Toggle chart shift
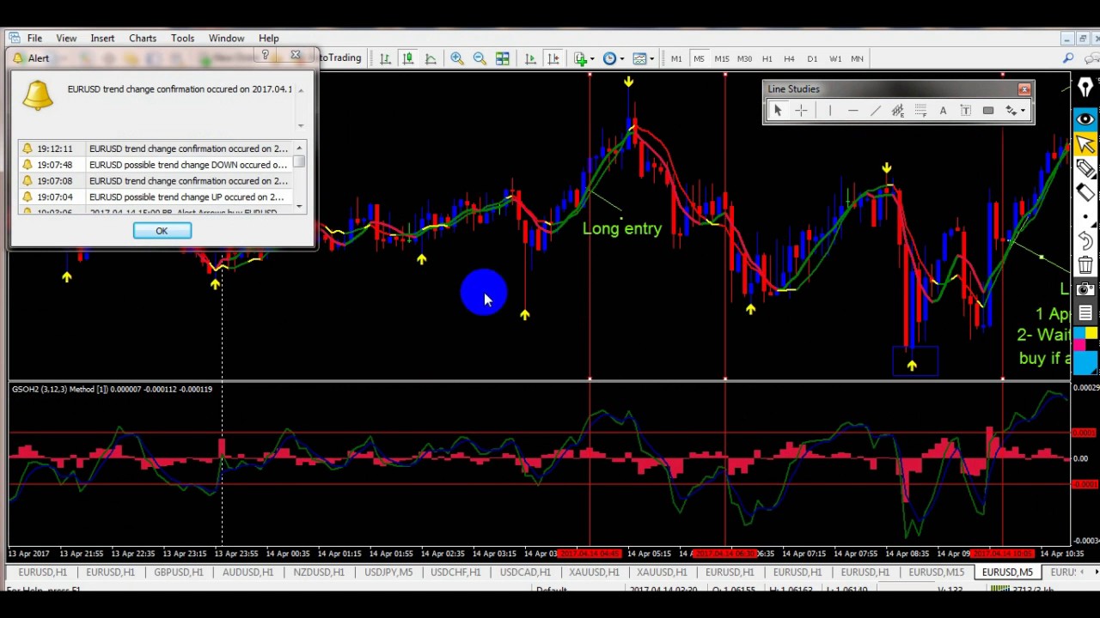 click(x=553, y=58)
